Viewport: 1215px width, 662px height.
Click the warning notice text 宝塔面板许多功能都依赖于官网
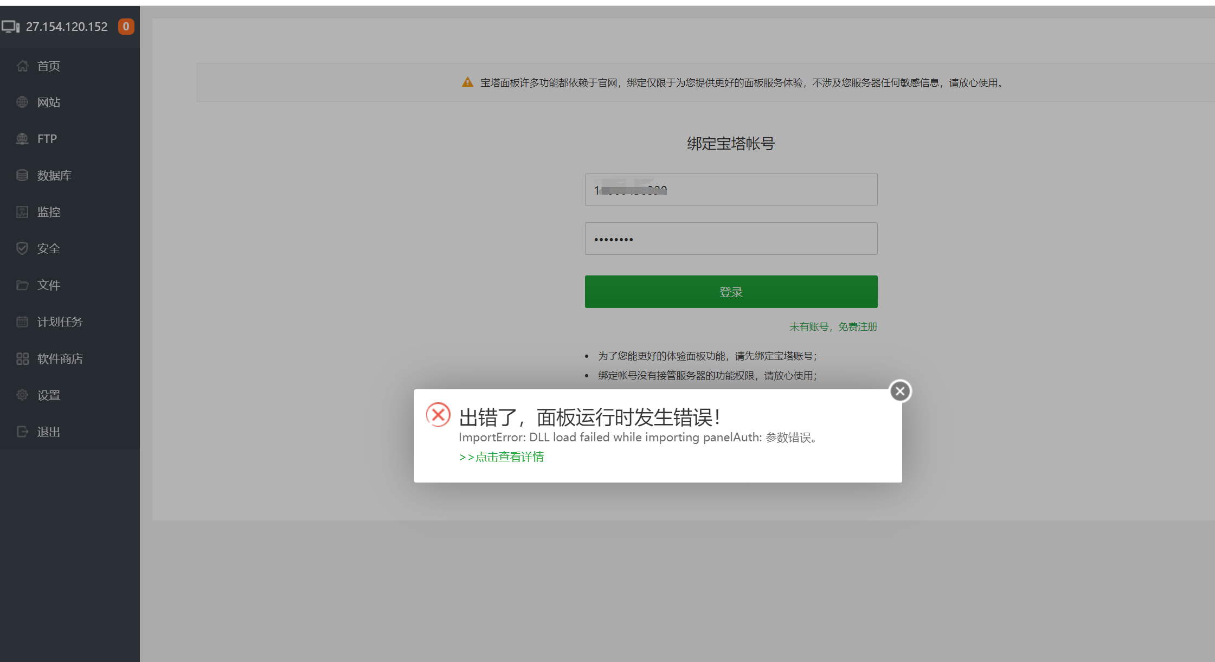[742, 82]
